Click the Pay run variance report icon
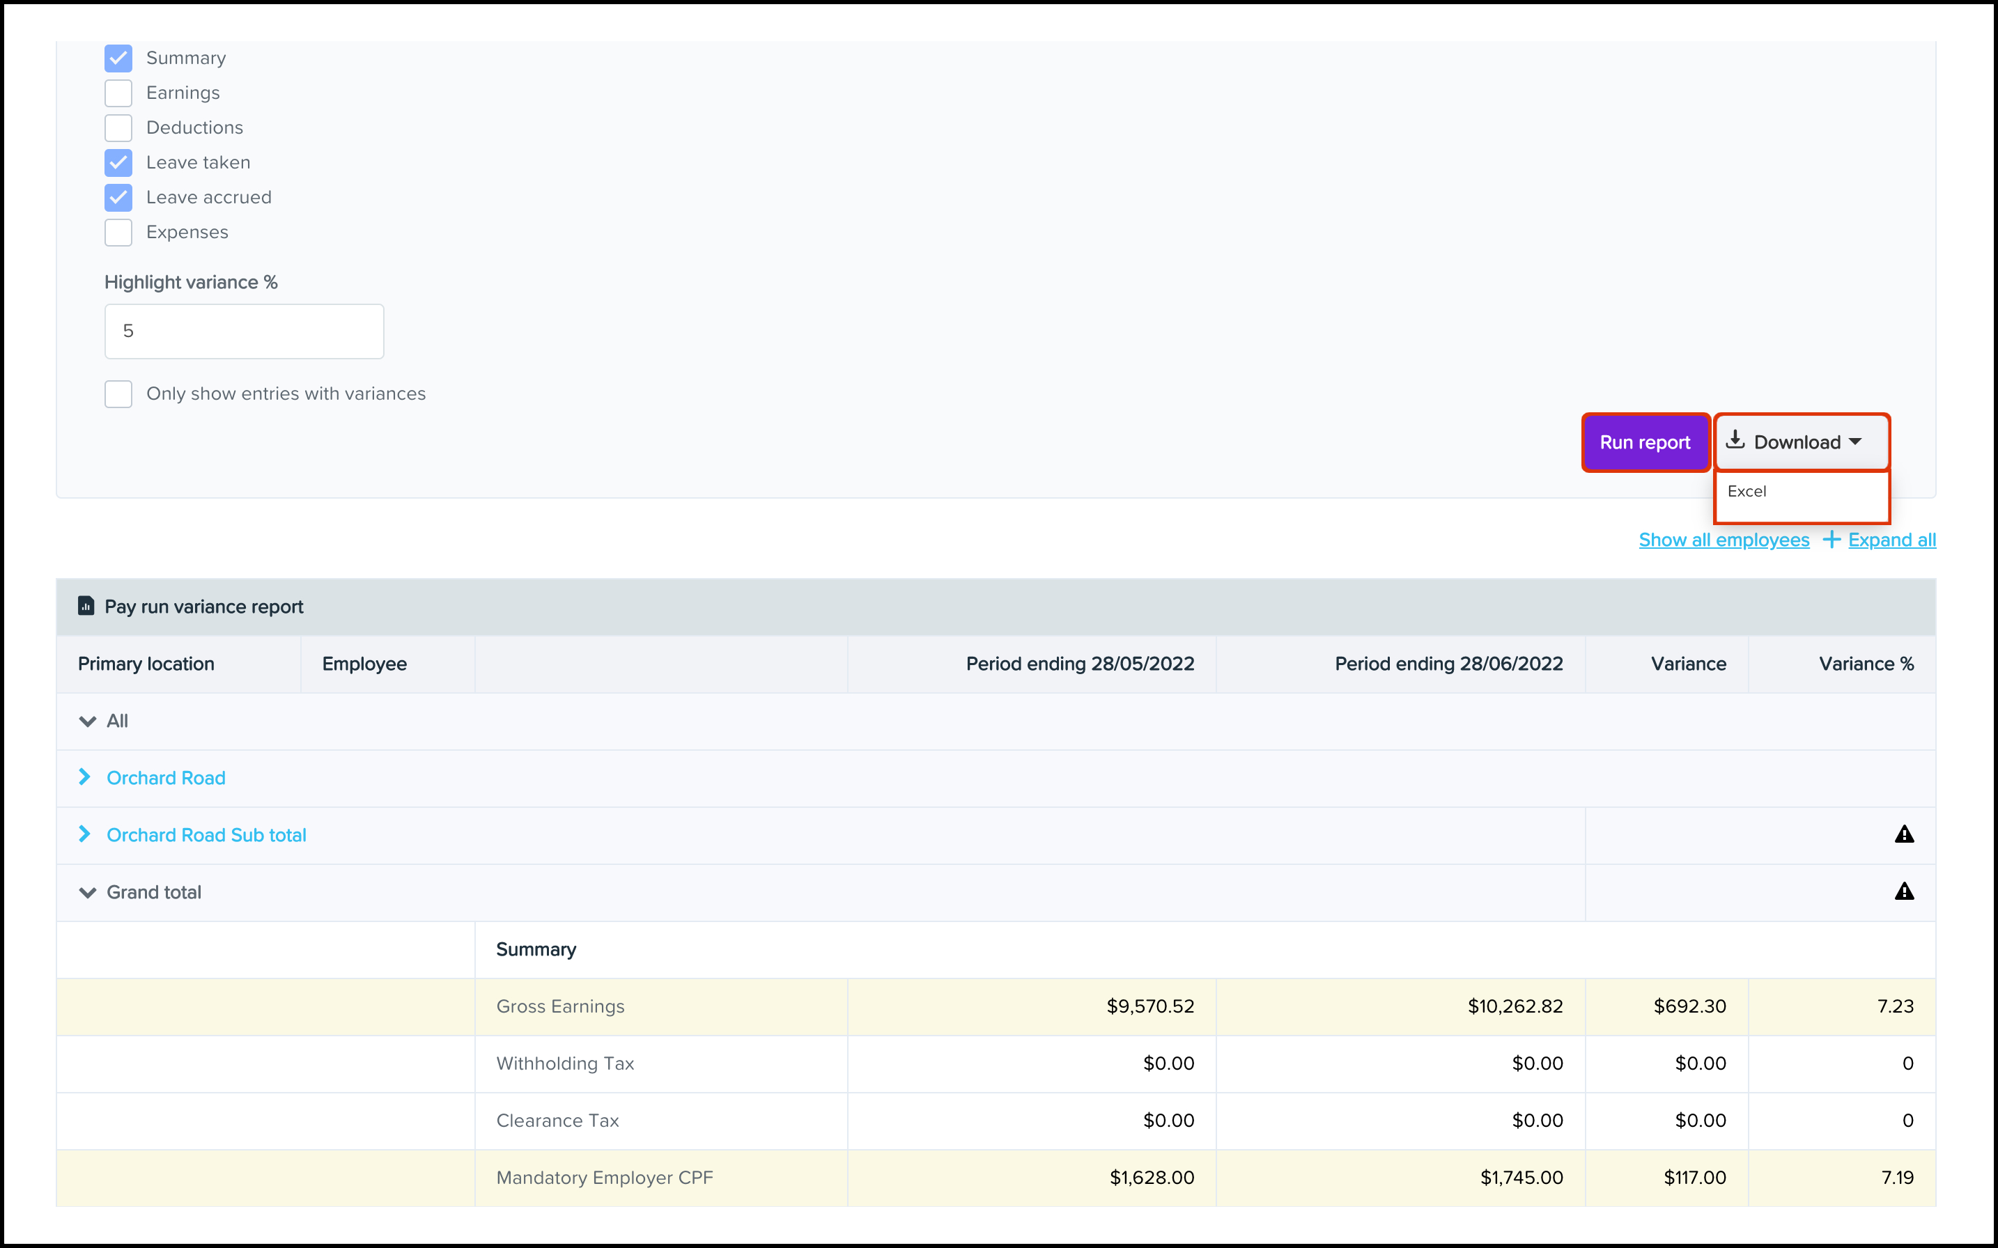 [86, 606]
